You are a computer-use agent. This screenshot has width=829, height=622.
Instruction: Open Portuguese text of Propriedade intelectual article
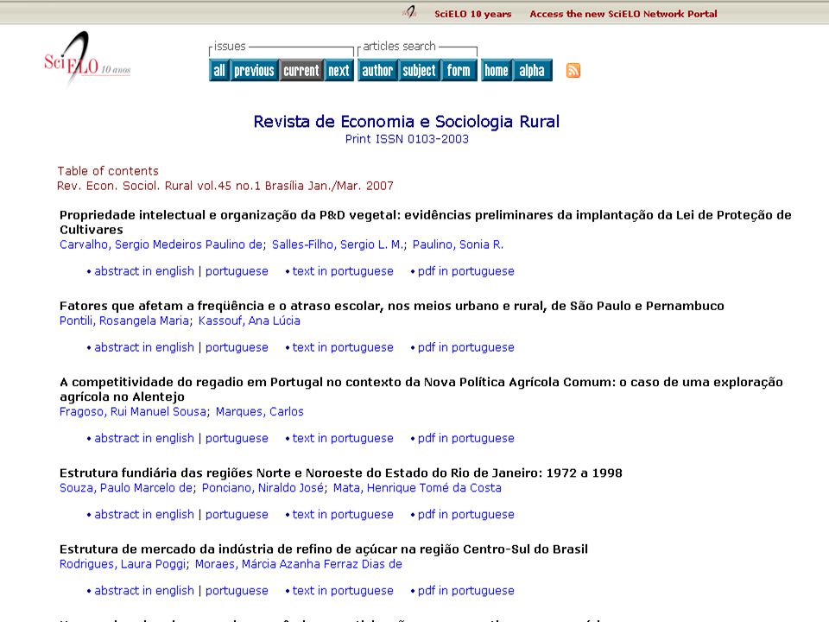(x=343, y=270)
